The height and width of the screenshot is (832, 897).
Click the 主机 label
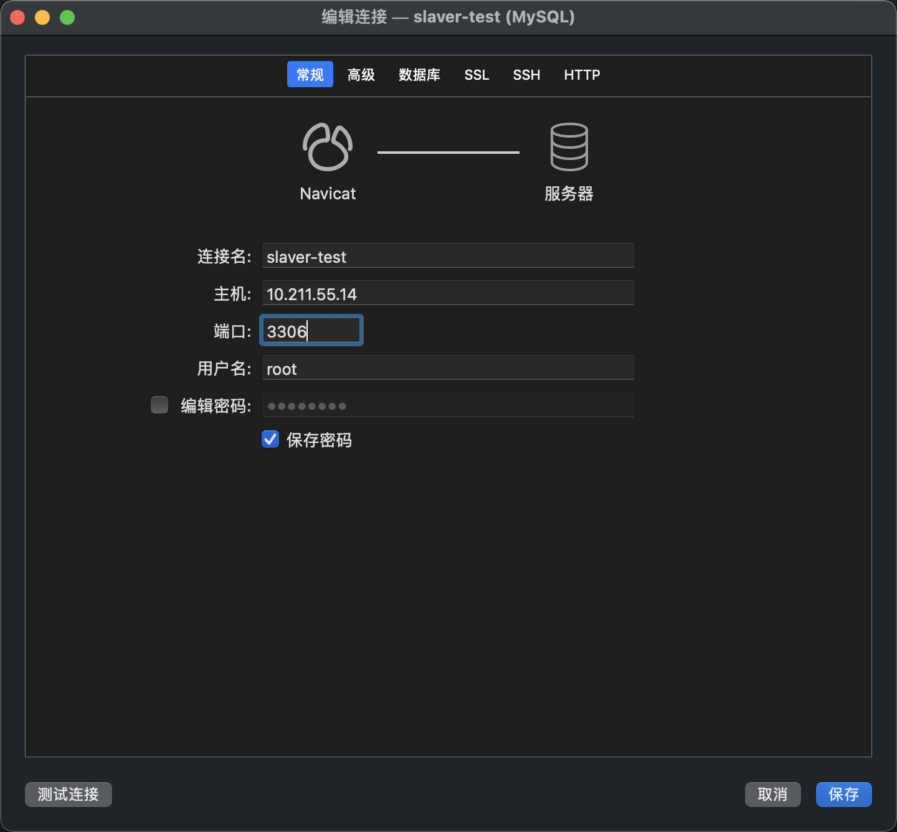tap(232, 294)
